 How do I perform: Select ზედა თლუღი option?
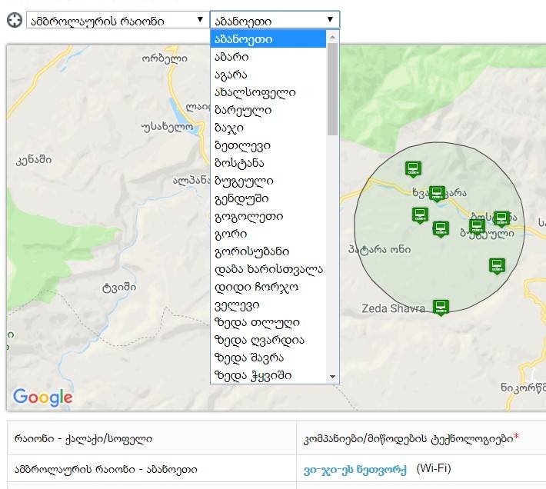(x=268, y=322)
